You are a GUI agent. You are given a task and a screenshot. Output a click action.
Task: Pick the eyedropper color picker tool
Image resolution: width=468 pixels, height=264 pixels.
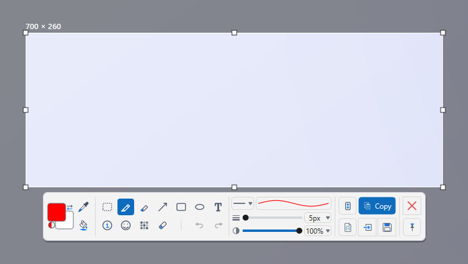point(83,207)
